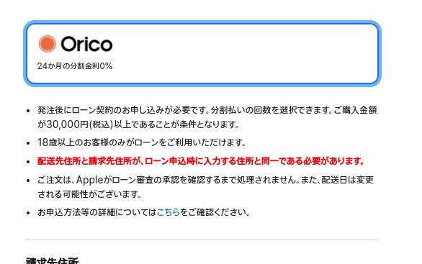
Task: Click the 請求先住所 heading
Action: click(x=53, y=261)
